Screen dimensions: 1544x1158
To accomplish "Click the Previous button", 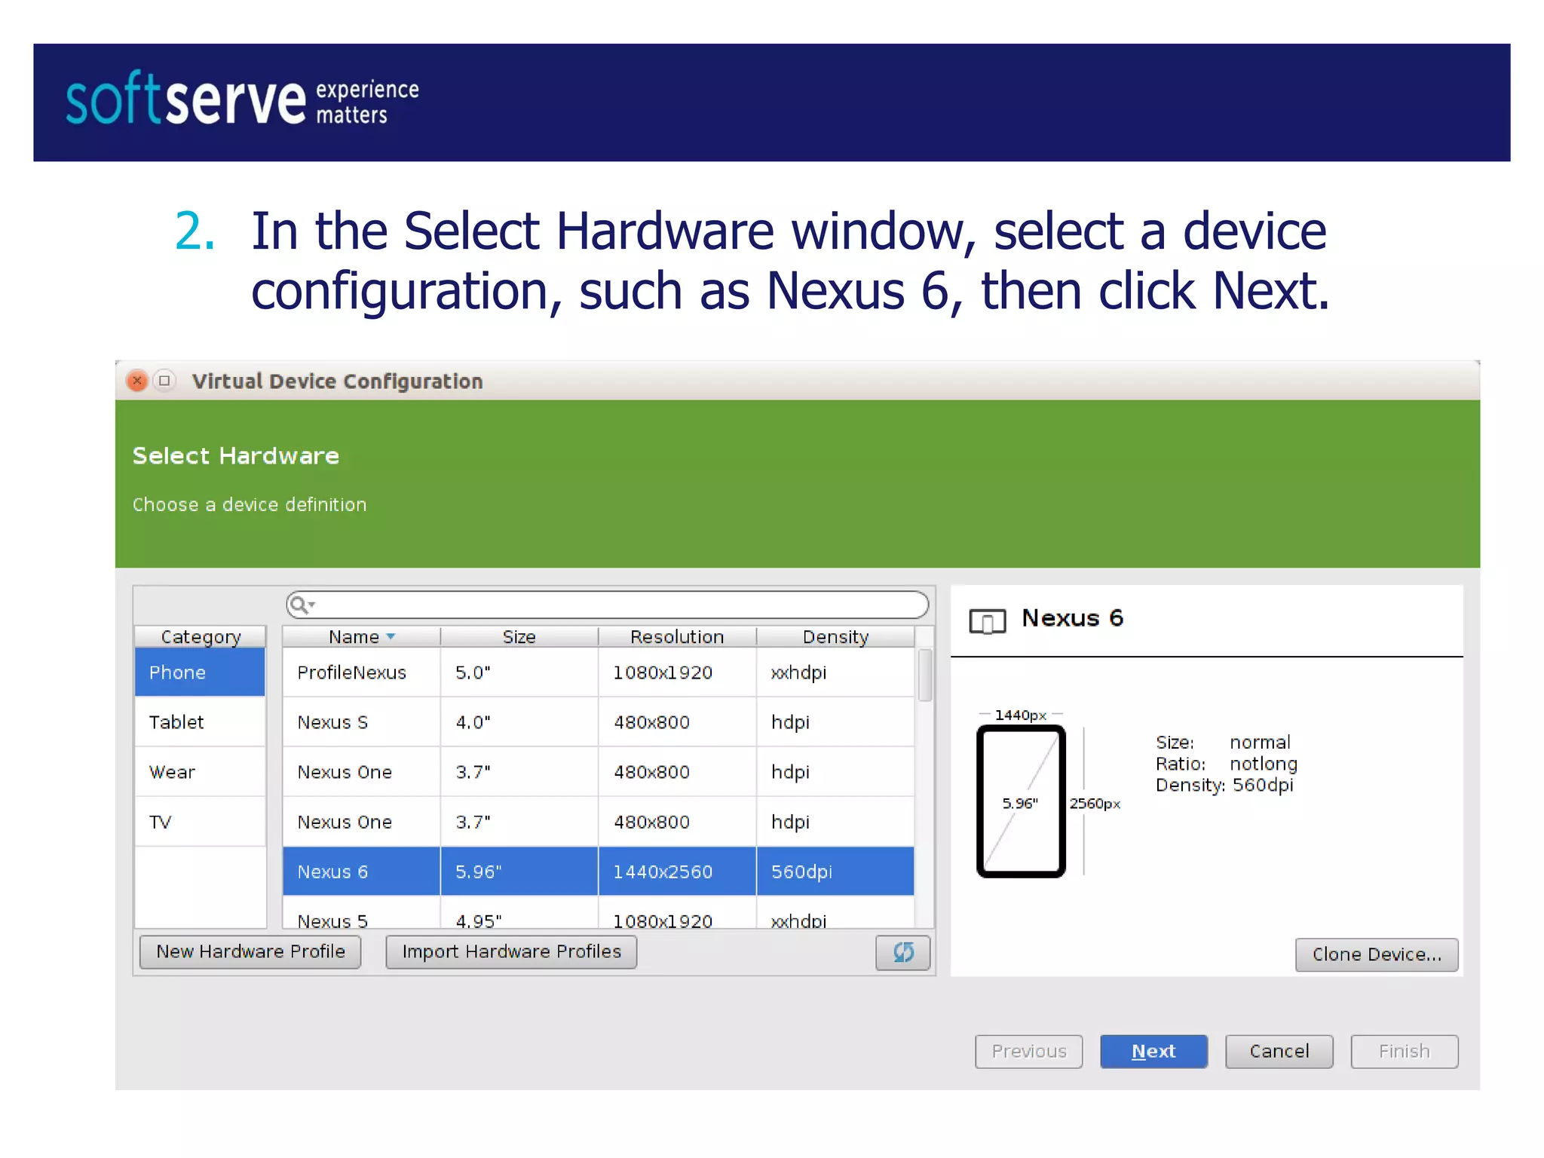I will [x=1028, y=1051].
